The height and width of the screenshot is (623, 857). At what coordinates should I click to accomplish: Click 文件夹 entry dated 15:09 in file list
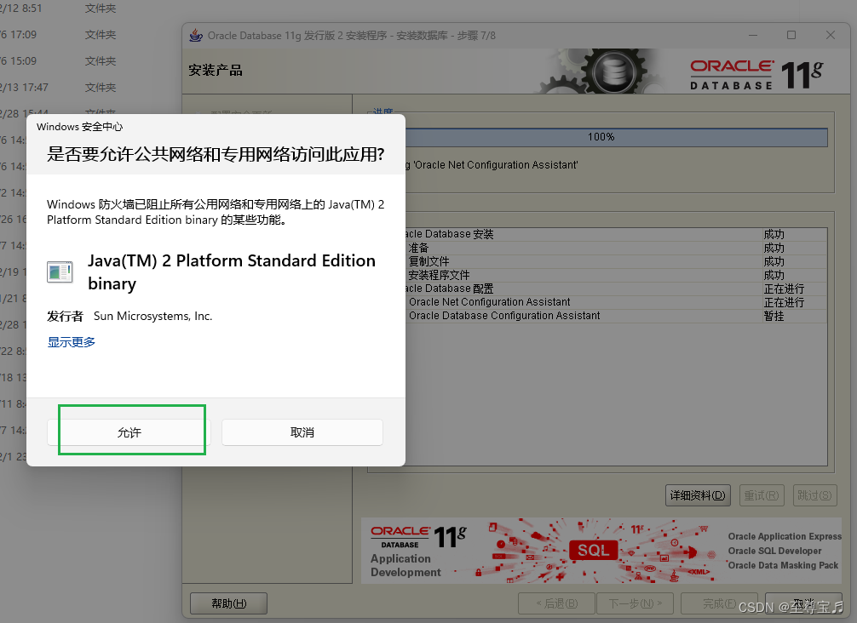click(101, 60)
